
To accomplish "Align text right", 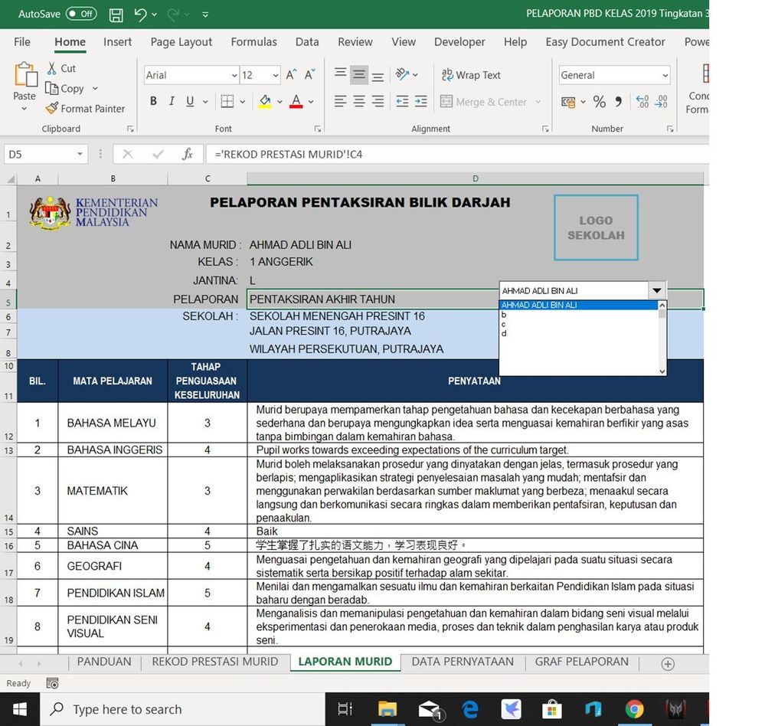I will (x=378, y=102).
